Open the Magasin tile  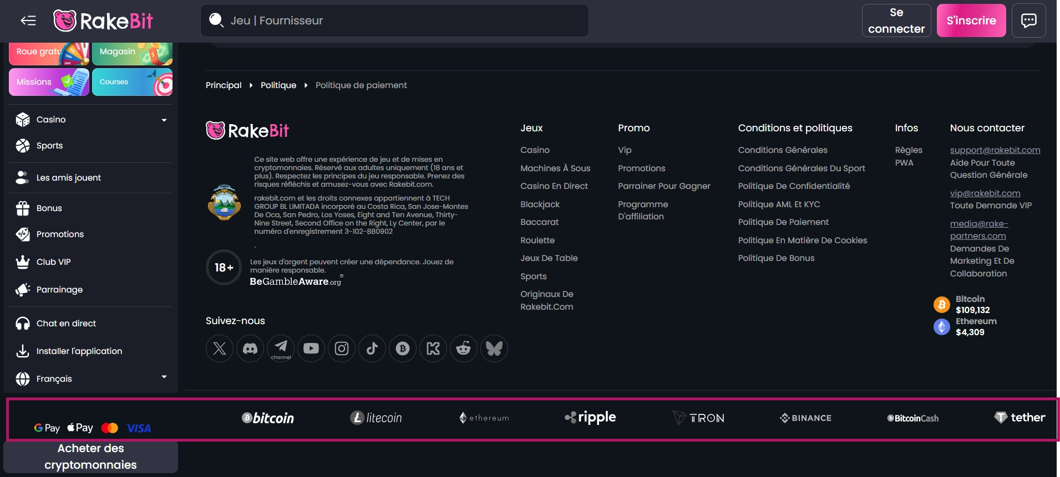(x=132, y=54)
